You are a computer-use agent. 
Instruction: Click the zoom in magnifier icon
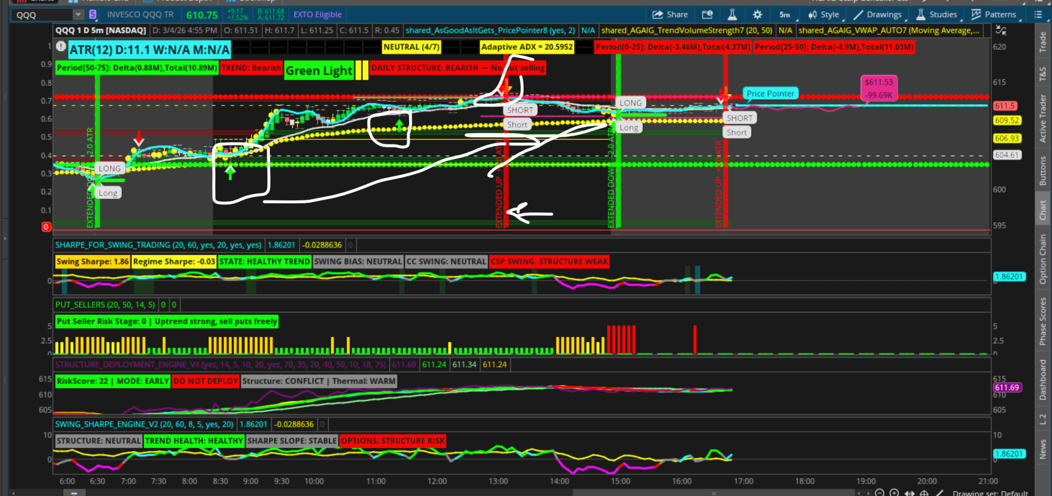(x=894, y=492)
